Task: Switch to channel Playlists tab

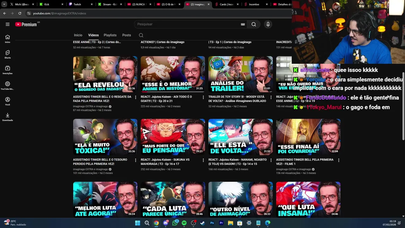Action: 110,35
